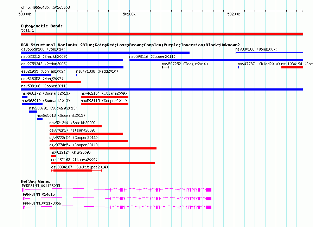Click the last exon block of PARP8|NM_001178056
The image size is (313, 227).
(x=209, y=207)
